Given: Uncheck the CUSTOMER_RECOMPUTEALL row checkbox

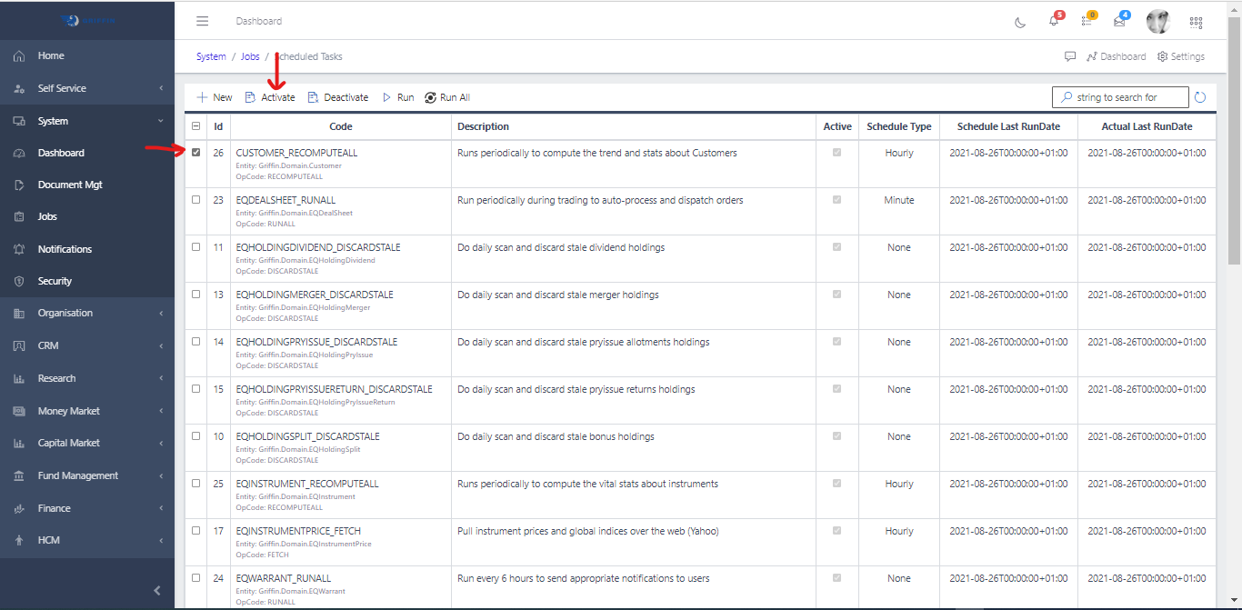Looking at the screenshot, I should (196, 153).
